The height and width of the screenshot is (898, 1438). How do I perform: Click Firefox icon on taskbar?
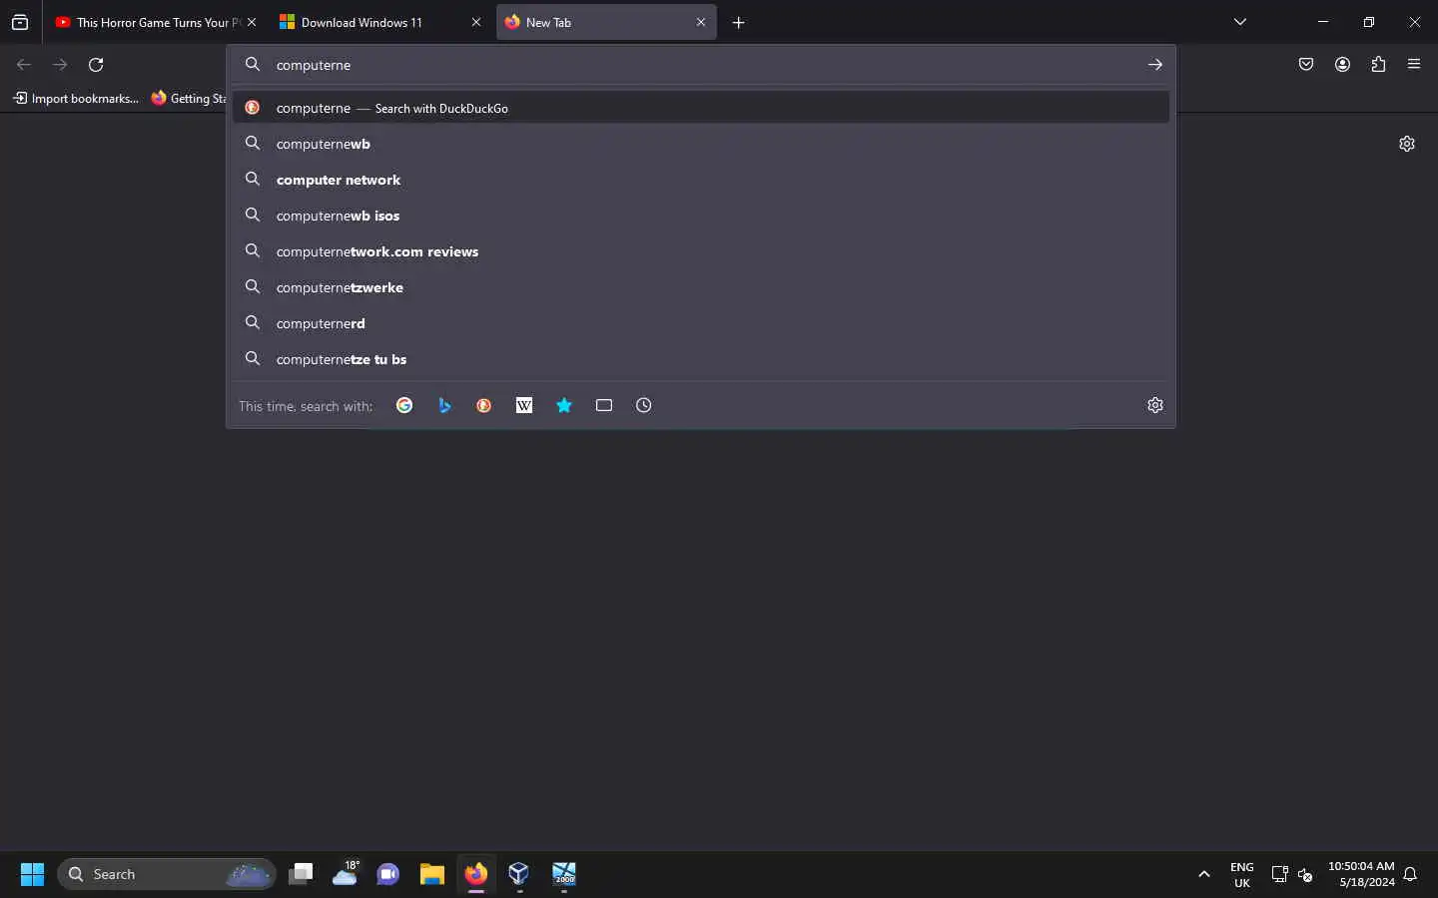[x=476, y=874]
